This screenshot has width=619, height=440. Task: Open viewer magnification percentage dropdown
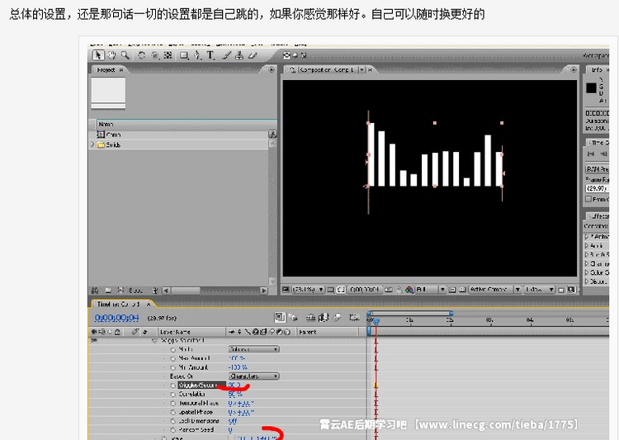(308, 290)
